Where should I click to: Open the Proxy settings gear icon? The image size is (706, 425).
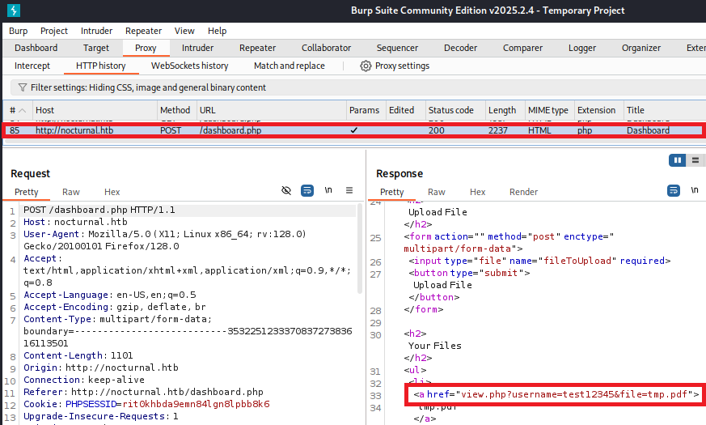pyautogui.click(x=366, y=66)
